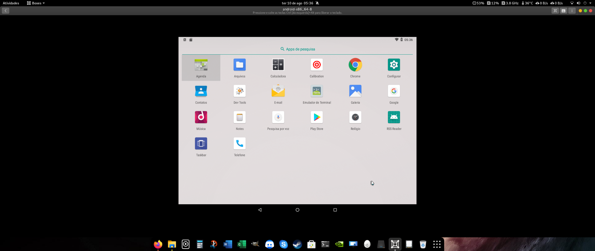
Task: Launch the Telefone dialer app
Action: pyautogui.click(x=240, y=147)
